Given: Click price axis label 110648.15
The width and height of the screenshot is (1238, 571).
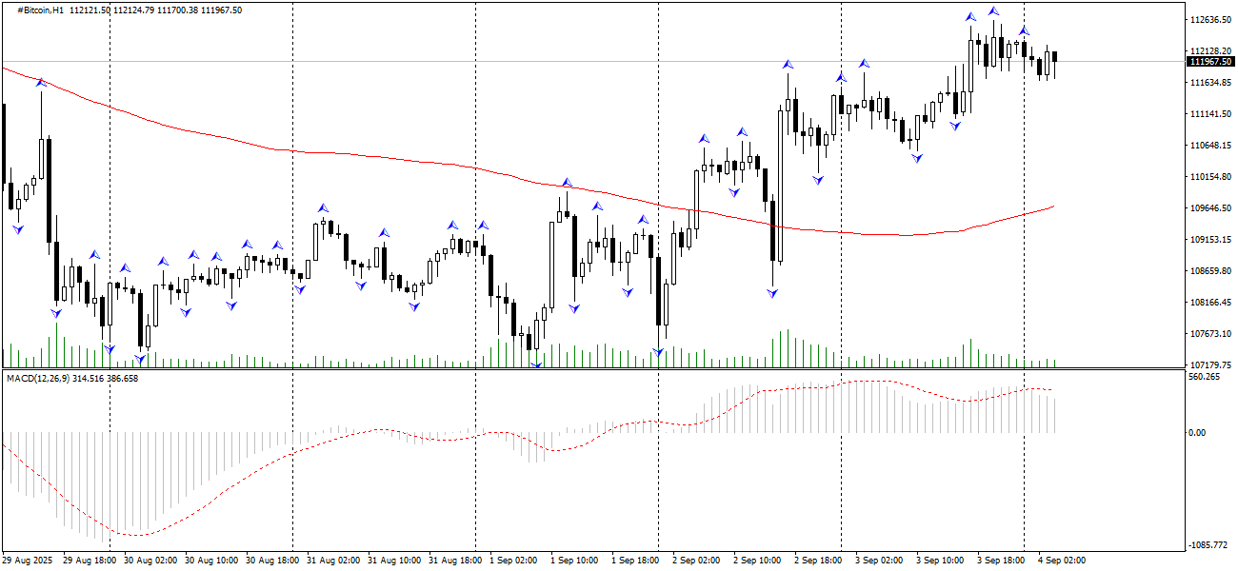Looking at the screenshot, I should [1209, 146].
